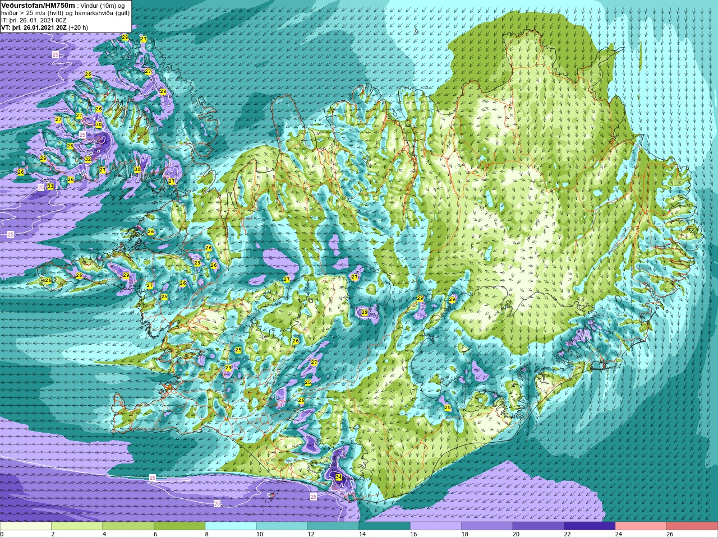The image size is (718, 538).
Task: Click the legend scale number 26
Action: 669,534
